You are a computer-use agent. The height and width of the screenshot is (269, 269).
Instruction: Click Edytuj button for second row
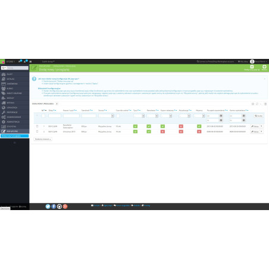tap(255, 132)
